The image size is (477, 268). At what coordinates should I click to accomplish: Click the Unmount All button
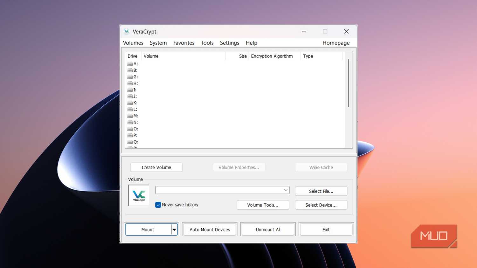268,230
